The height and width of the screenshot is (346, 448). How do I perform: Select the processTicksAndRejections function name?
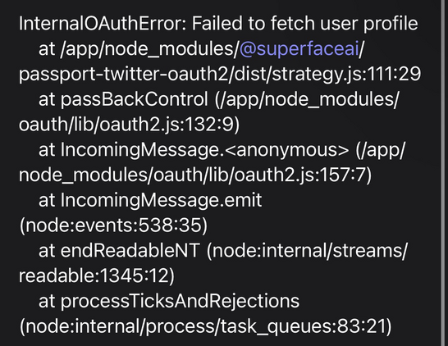[x=180, y=301]
